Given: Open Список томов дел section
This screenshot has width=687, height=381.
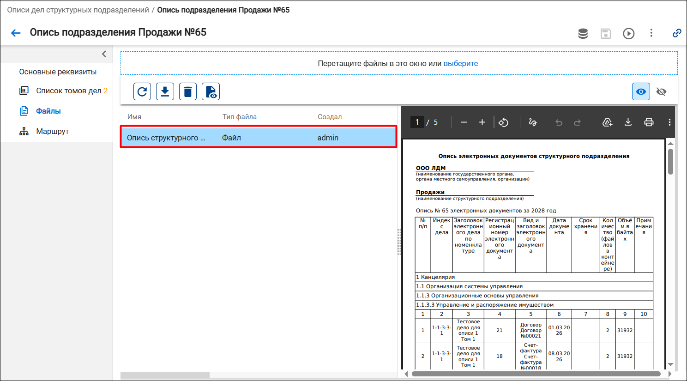Looking at the screenshot, I should coord(69,91).
